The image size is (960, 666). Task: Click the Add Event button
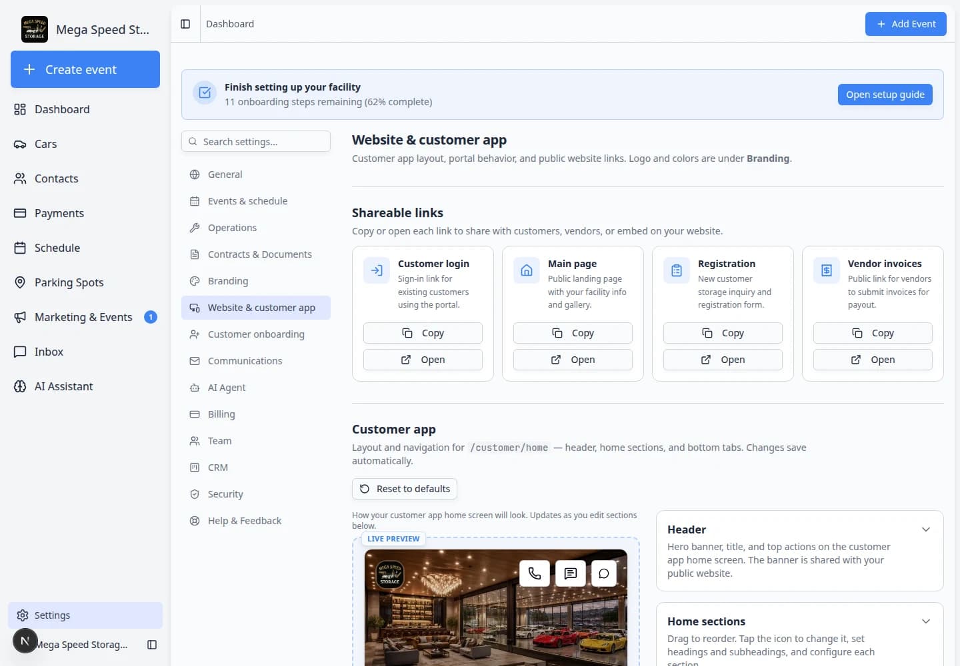click(x=906, y=24)
